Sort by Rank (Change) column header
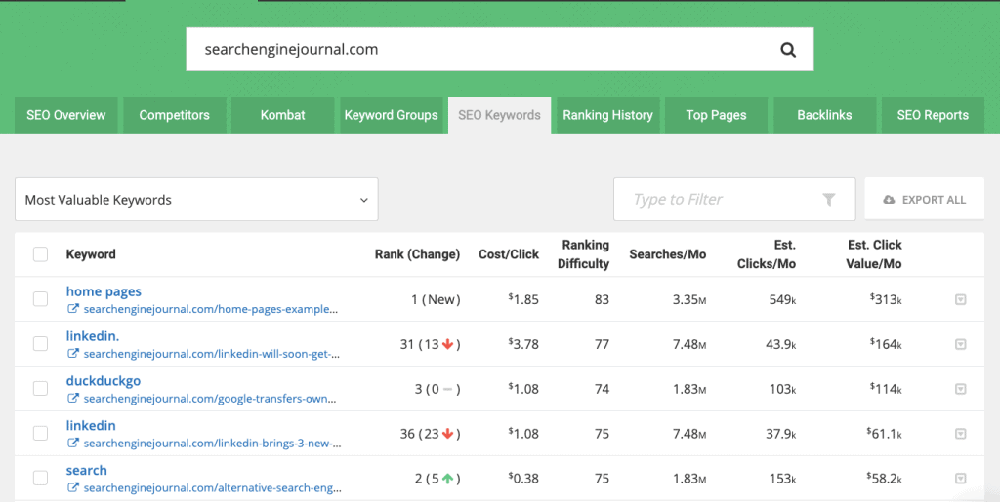Image resolution: width=1000 pixels, height=502 pixels. [x=417, y=254]
